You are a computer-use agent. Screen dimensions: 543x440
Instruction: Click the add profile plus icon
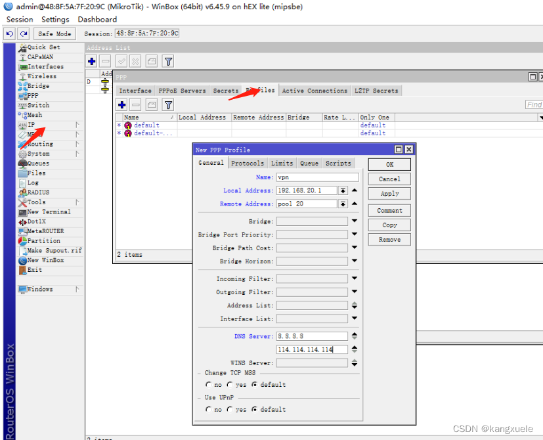click(x=123, y=104)
